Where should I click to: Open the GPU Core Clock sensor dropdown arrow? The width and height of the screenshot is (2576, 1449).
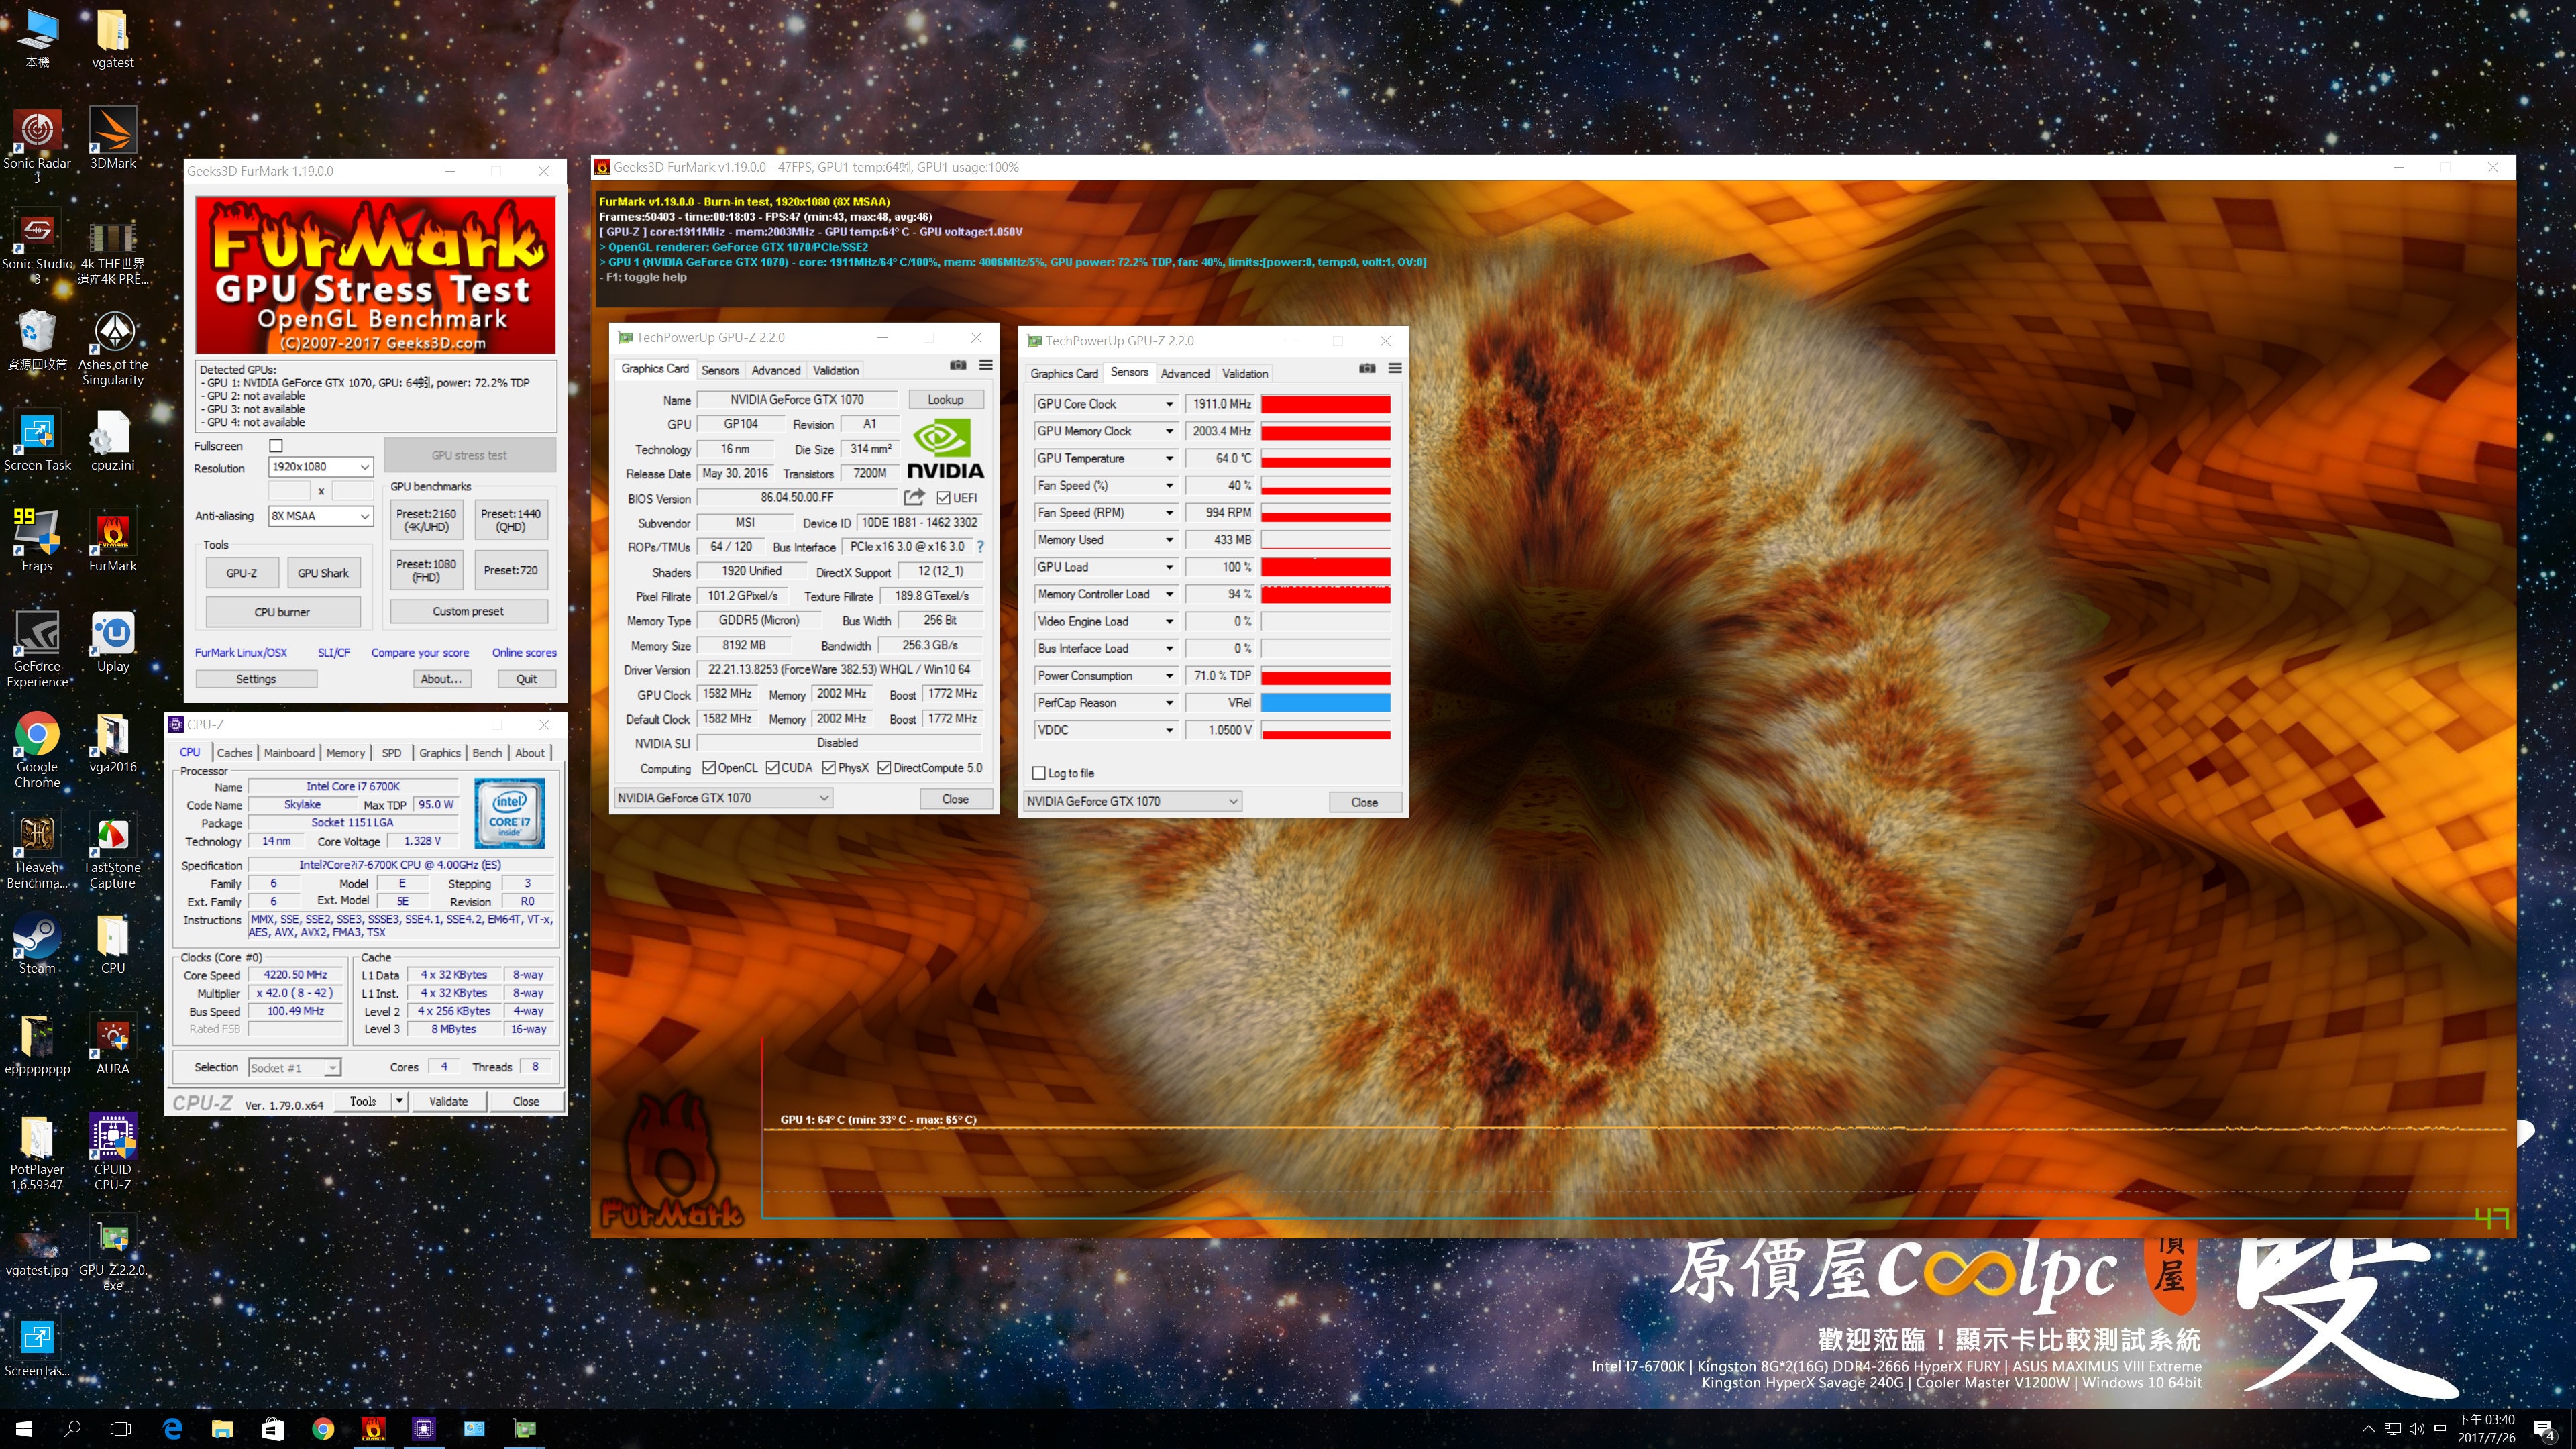point(1169,404)
